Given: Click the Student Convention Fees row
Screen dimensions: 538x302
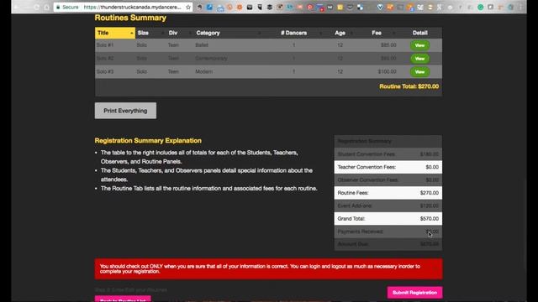Looking at the screenshot, I should [388, 154].
